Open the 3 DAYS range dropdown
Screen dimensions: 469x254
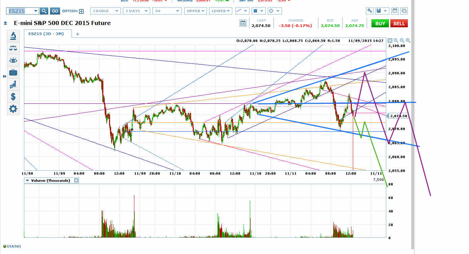(x=136, y=11)
